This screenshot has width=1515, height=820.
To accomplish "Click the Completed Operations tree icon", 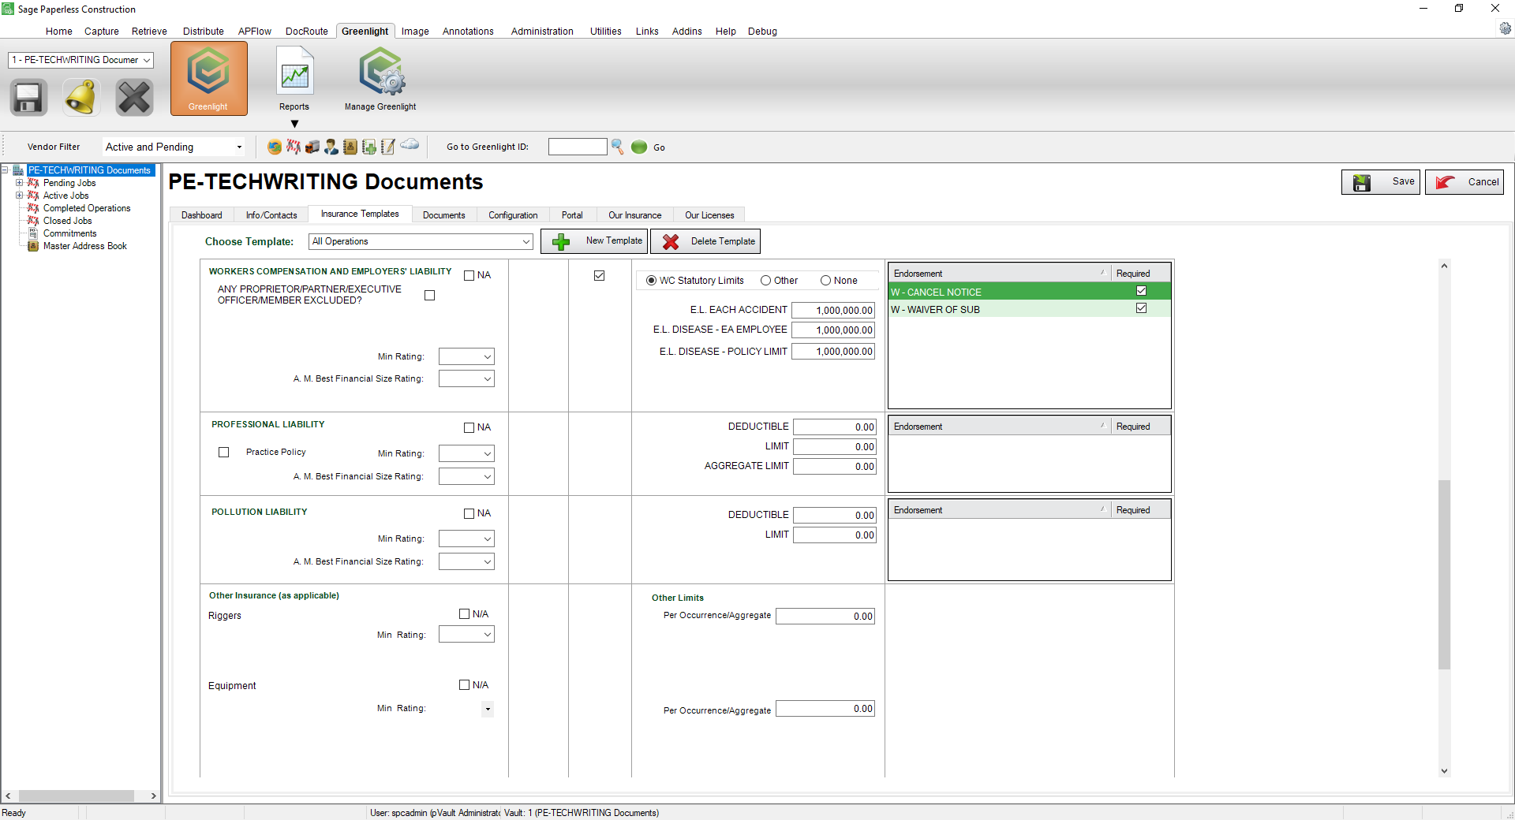I will (33, 208).
